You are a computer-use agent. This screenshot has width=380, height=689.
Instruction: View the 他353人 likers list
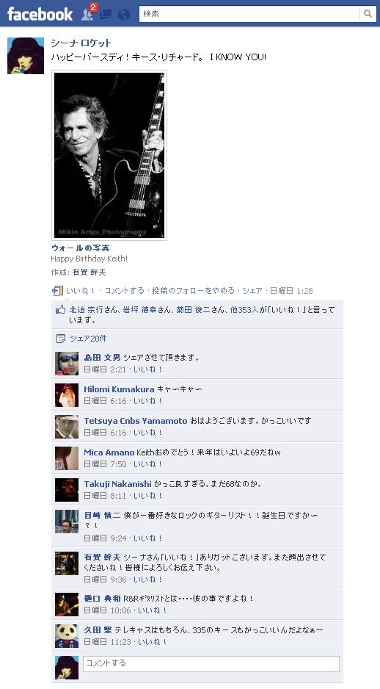(244, 310)
